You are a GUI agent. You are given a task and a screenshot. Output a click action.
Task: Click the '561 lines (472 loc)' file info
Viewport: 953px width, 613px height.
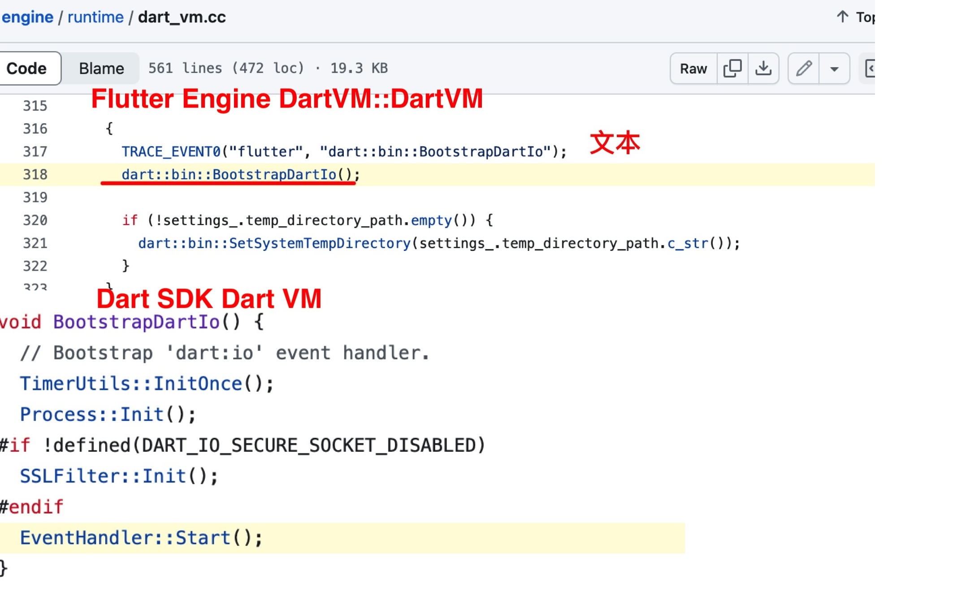point(226,68)
